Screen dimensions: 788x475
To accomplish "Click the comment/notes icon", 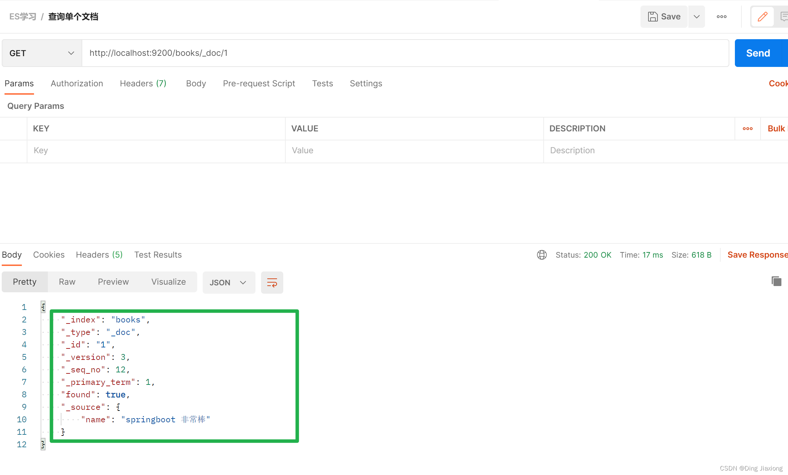I will coord(785,17).
